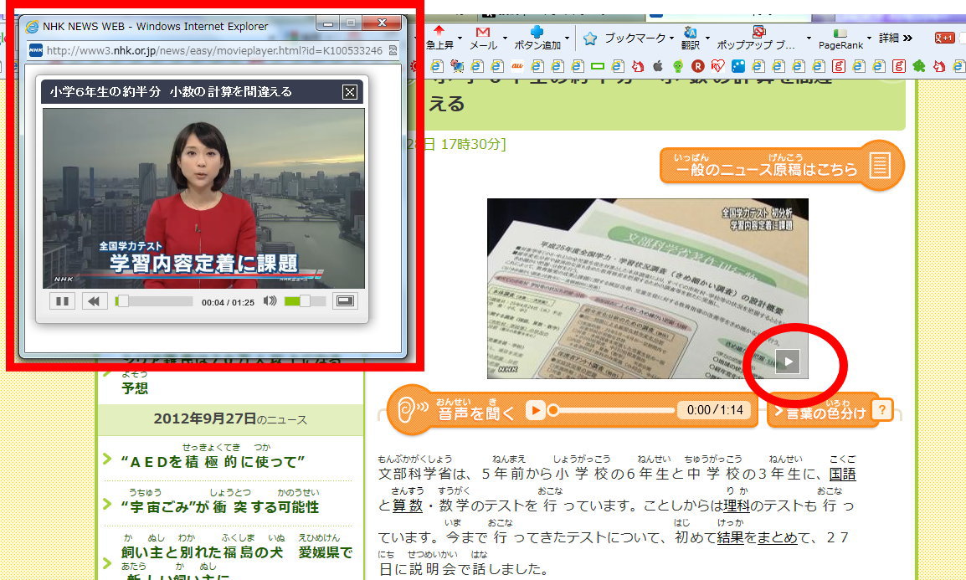Click the question mark help icon
Screen dimensions: 966x580
click(x=882, y=409)
